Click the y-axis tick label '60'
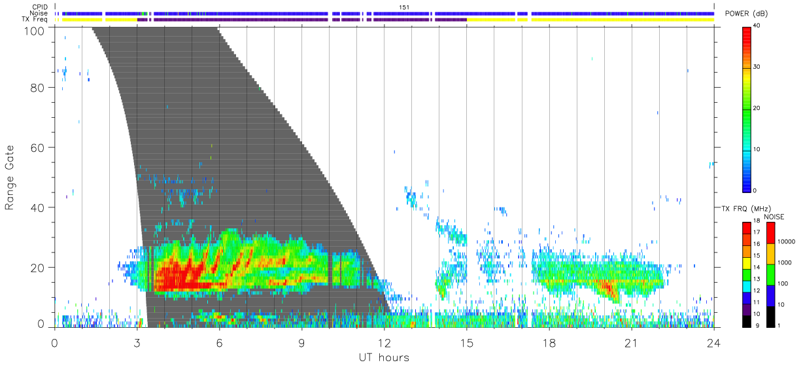 click(39, 147)
